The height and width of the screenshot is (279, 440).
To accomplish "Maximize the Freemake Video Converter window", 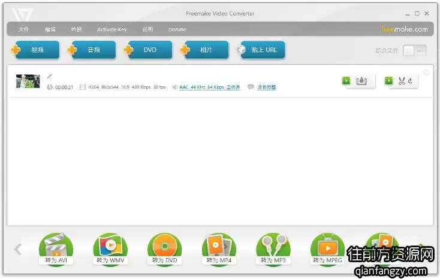I will [x=417, y=13].
